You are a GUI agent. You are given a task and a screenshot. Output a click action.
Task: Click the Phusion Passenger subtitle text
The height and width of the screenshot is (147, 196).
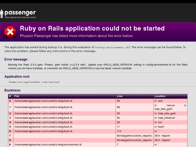77,36
